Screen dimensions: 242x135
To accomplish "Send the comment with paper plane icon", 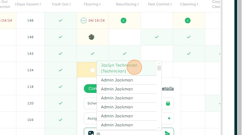I will tap(167, 133).
